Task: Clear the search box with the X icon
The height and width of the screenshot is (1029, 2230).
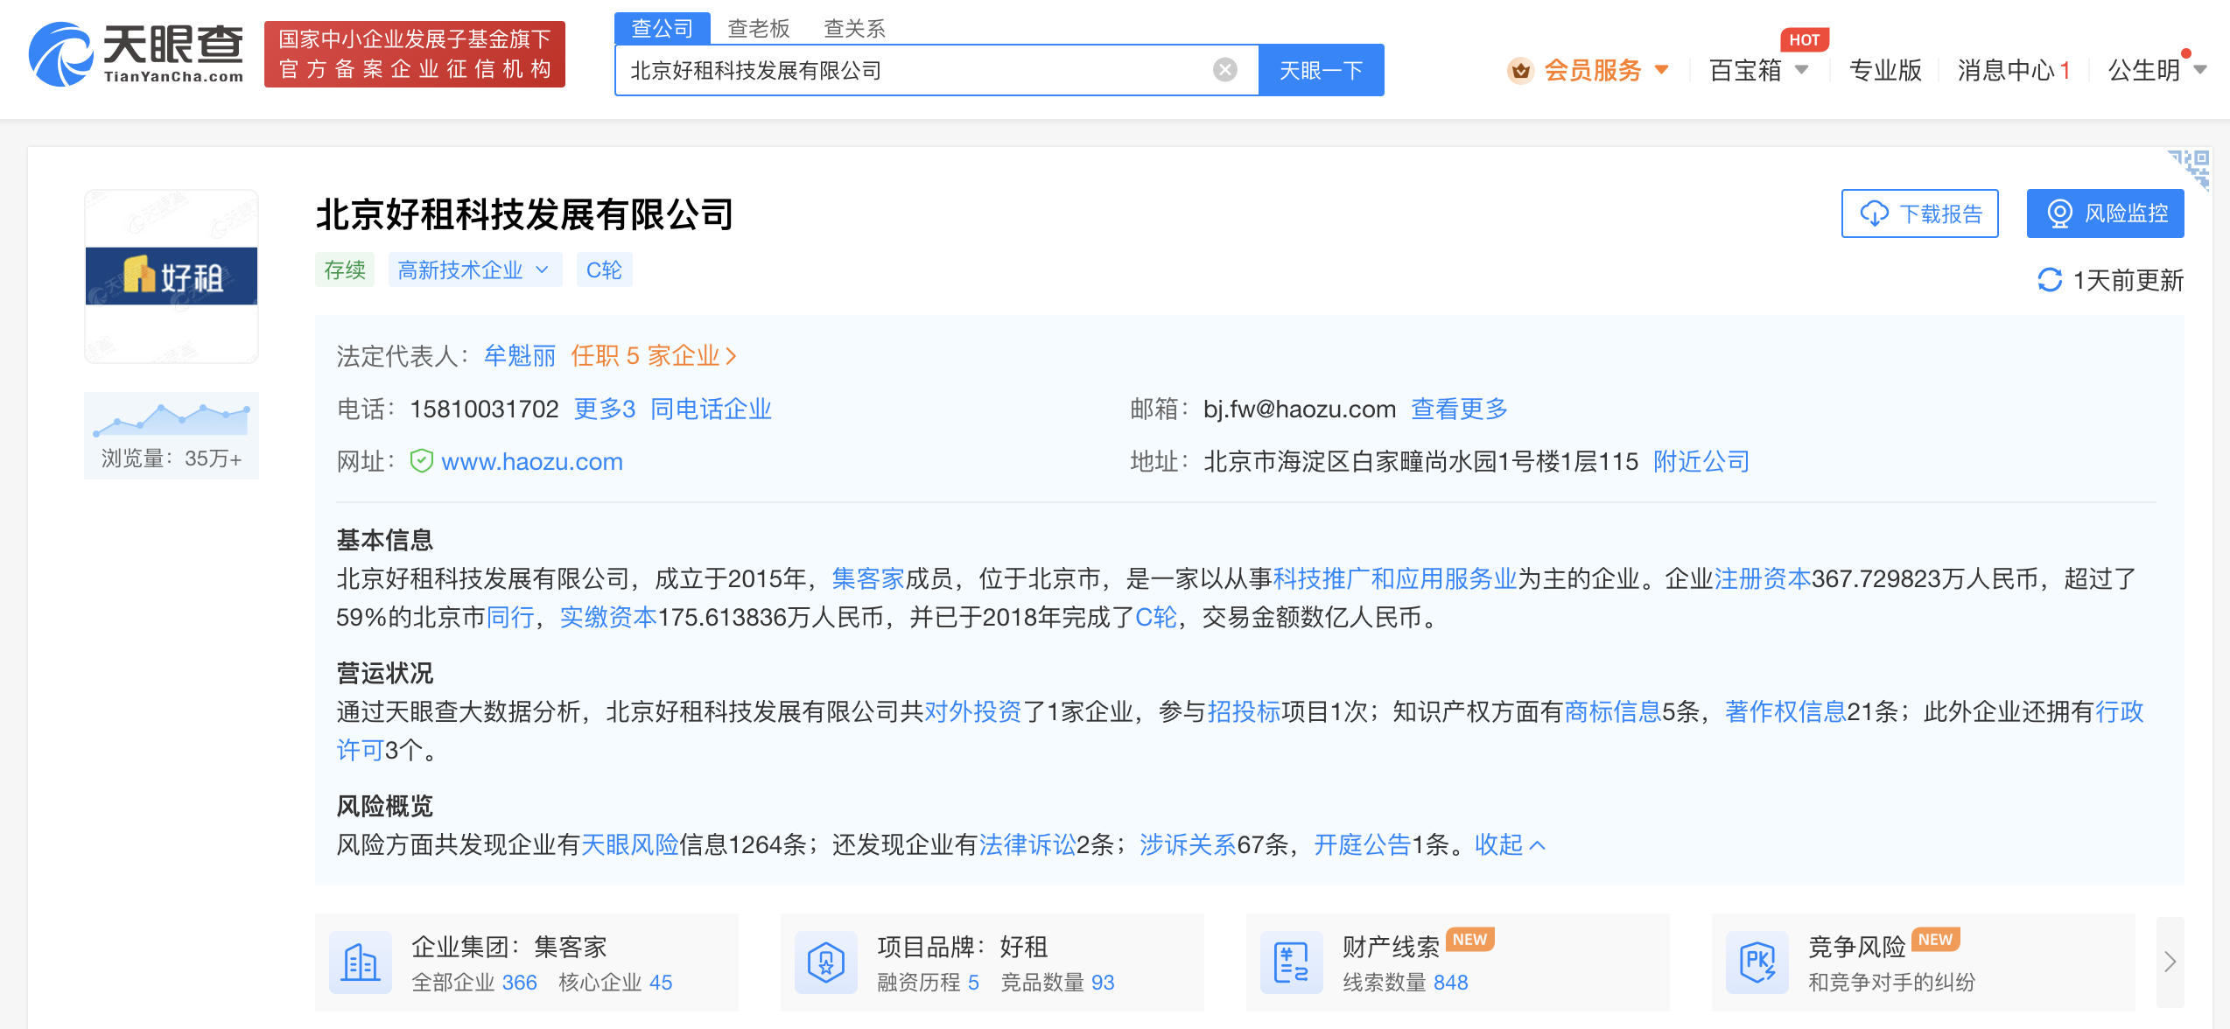Action: coord(1223,70)
